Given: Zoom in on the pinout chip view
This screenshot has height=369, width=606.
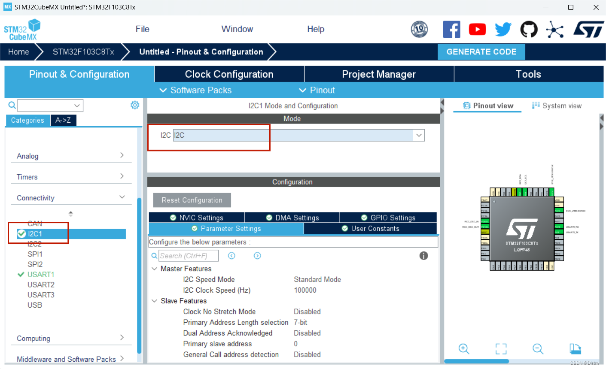Looking at the screenshot, I should (x=464, y=348).
